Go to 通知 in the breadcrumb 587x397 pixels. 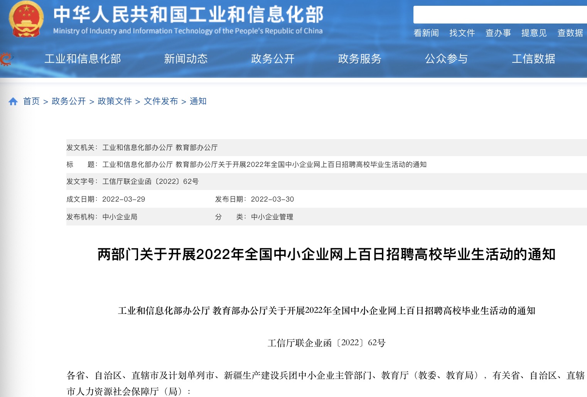198,101
